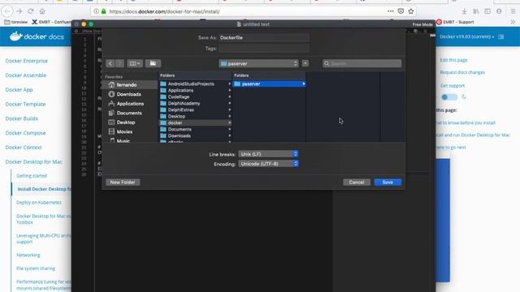Go forward in save dialog navigation

(x=119, y=63)
